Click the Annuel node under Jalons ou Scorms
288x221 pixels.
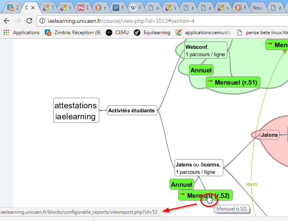click(x=181, y=184)
